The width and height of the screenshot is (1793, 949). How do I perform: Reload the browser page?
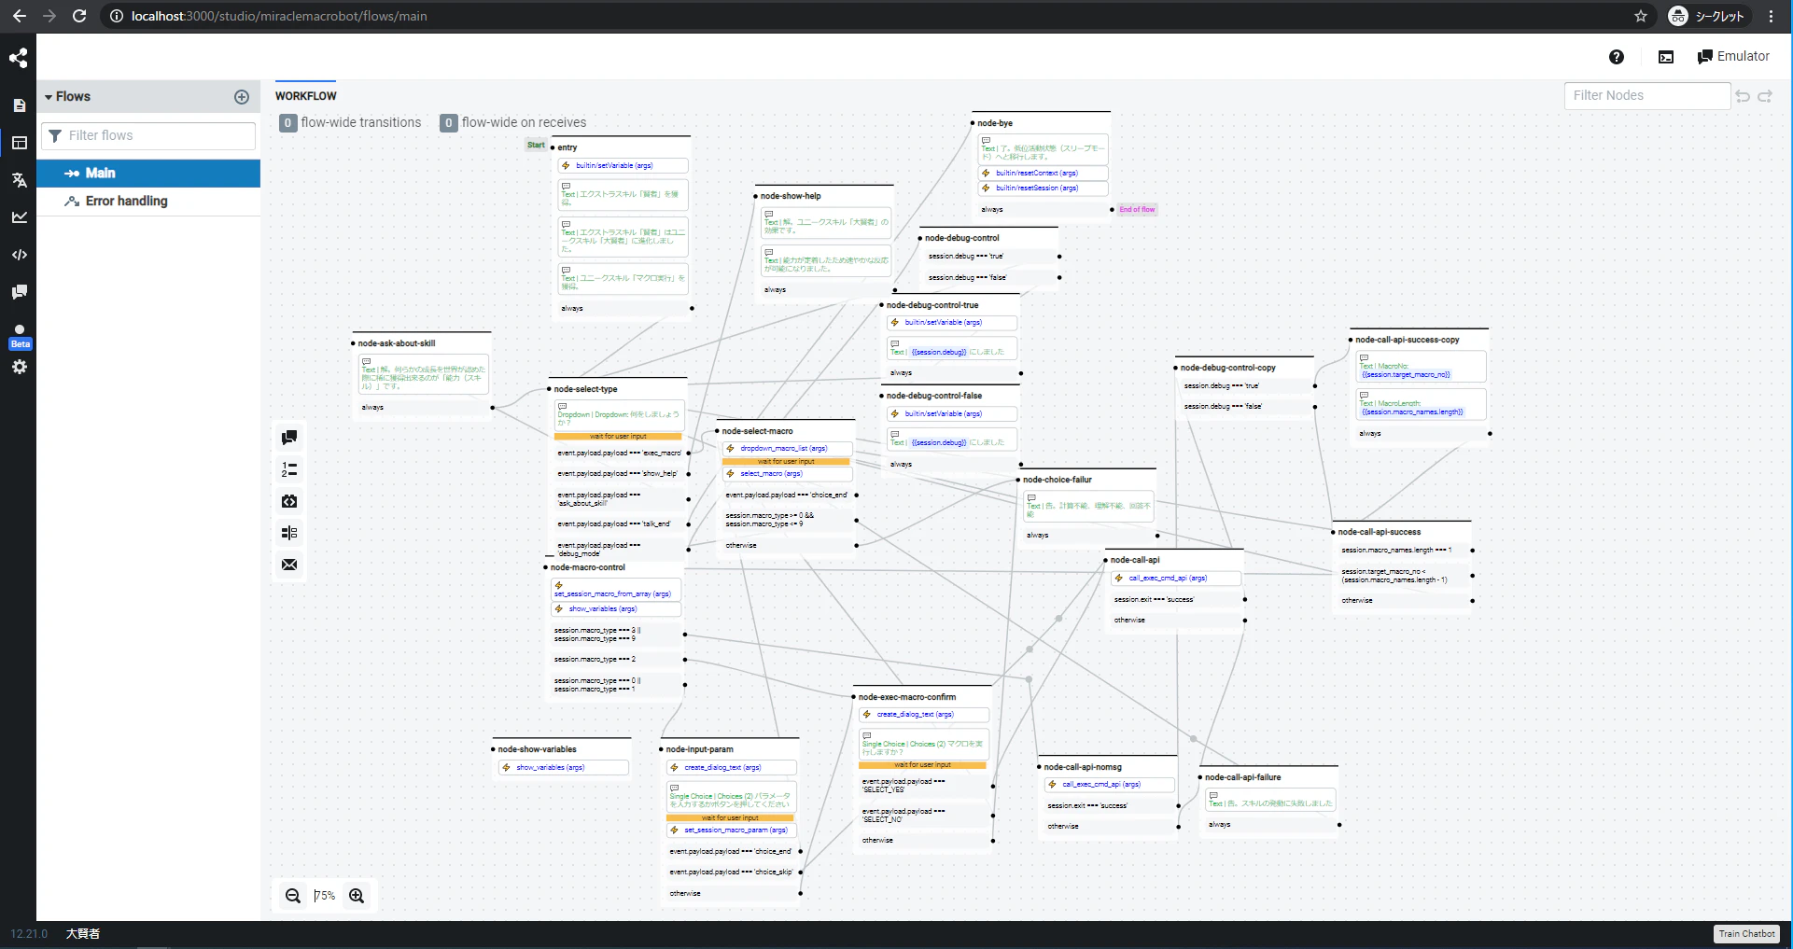[x=79, y=16]
